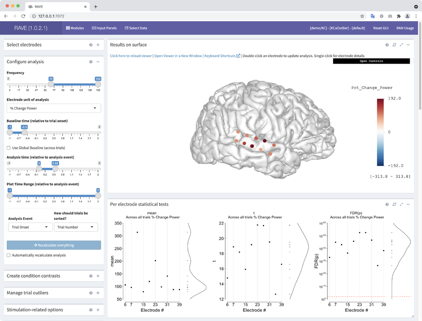Click the help icon on Select electrodes panel
Screen dimensions: 422x321
tap(91, 45)
